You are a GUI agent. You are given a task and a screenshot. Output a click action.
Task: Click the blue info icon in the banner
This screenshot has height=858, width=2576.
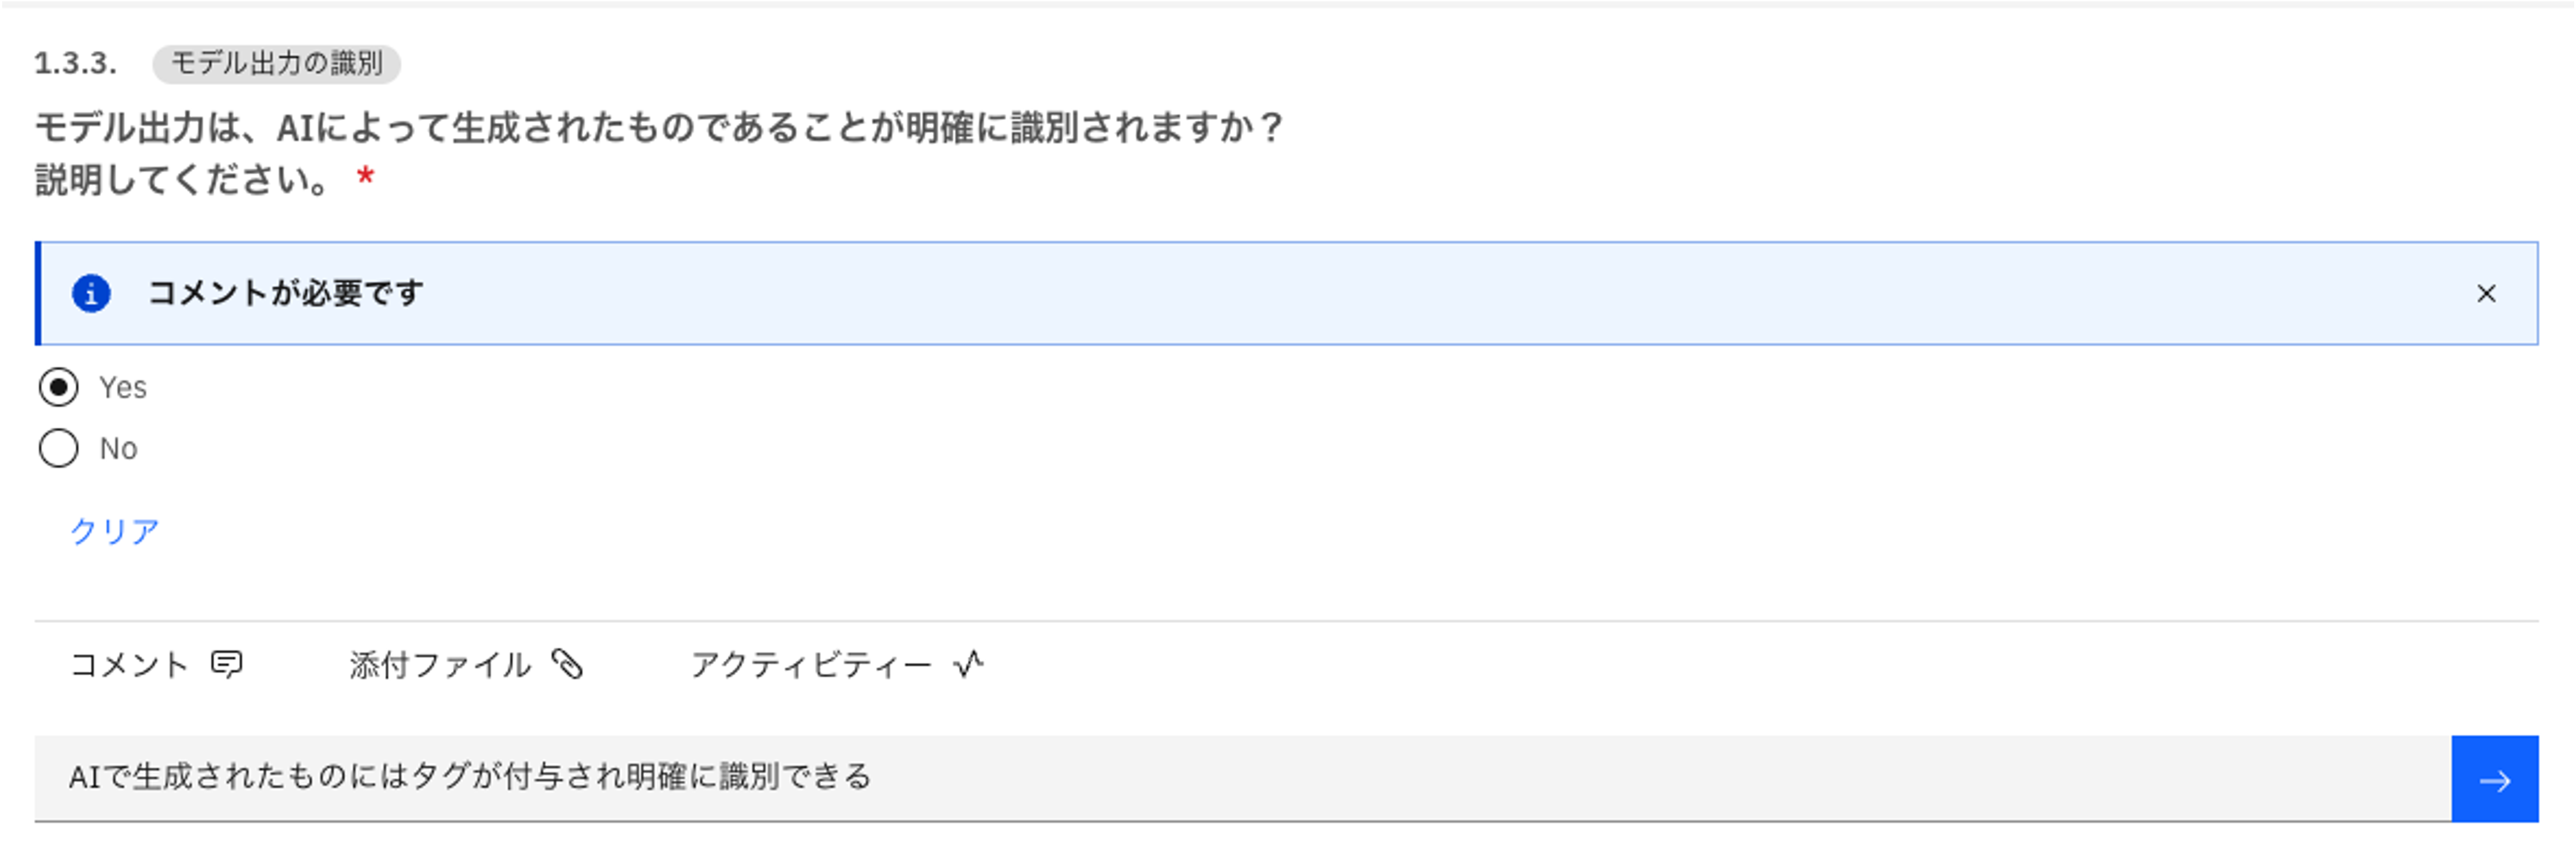coord(91,294)
